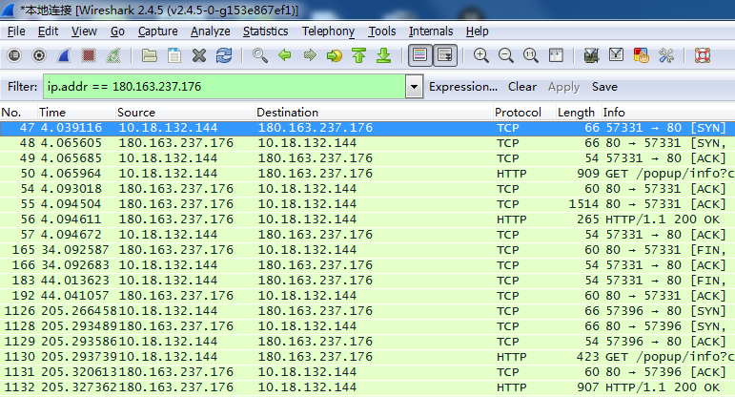Select packet 1130 HTTP GET row
This screenshot has width=735, height=397.
tap(368, 357)
